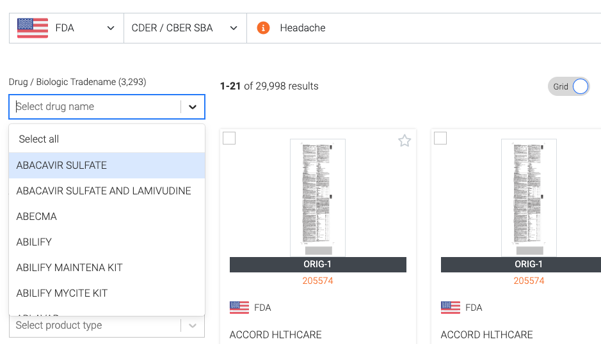
Task: Choose Select all option
Action: 106,139
